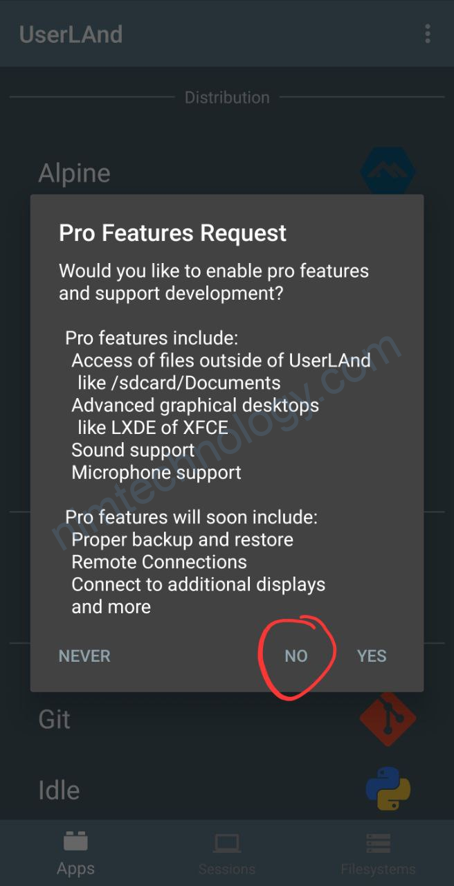The width and height of the screenshot is (454, 886).
Task: Decline pro features with the NO button
Action: point(296,656)
